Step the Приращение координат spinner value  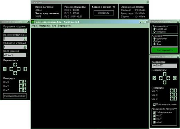coord(25,30)
